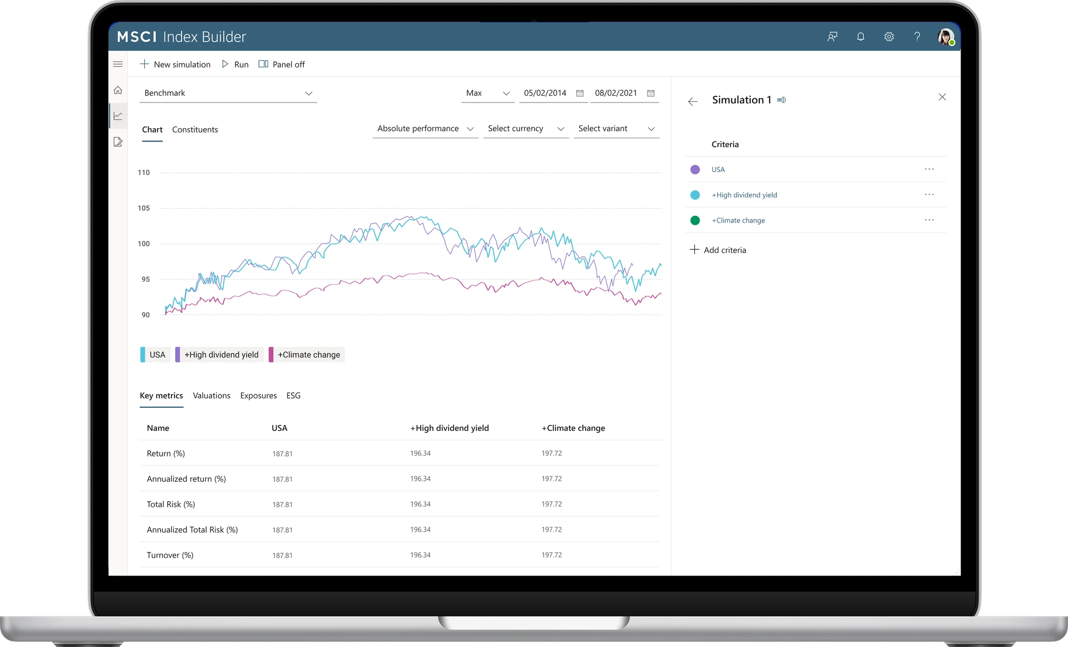Screen dimensions: 1068x647
Task: Open user profile avatar
Action: [946, 37]
